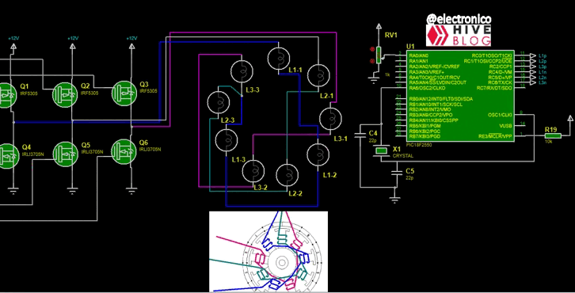
Task: Click the CRYSTAL label under X1
Action: (x=402, y=156)
